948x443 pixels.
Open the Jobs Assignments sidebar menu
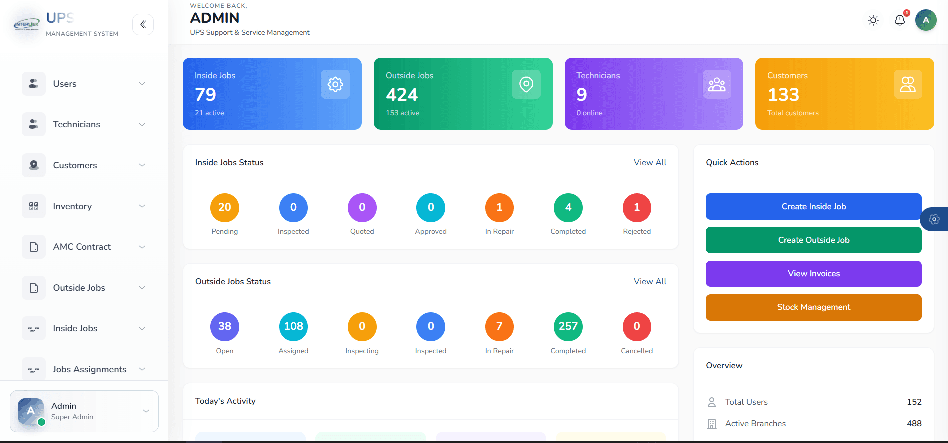tap(84, 369)
